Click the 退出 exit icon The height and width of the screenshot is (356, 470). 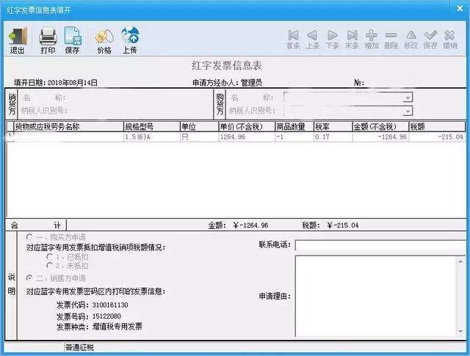tap(17, 40)
